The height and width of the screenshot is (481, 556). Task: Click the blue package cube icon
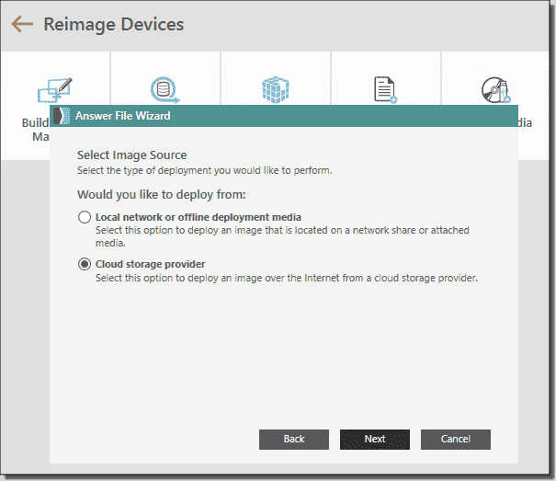276,90
